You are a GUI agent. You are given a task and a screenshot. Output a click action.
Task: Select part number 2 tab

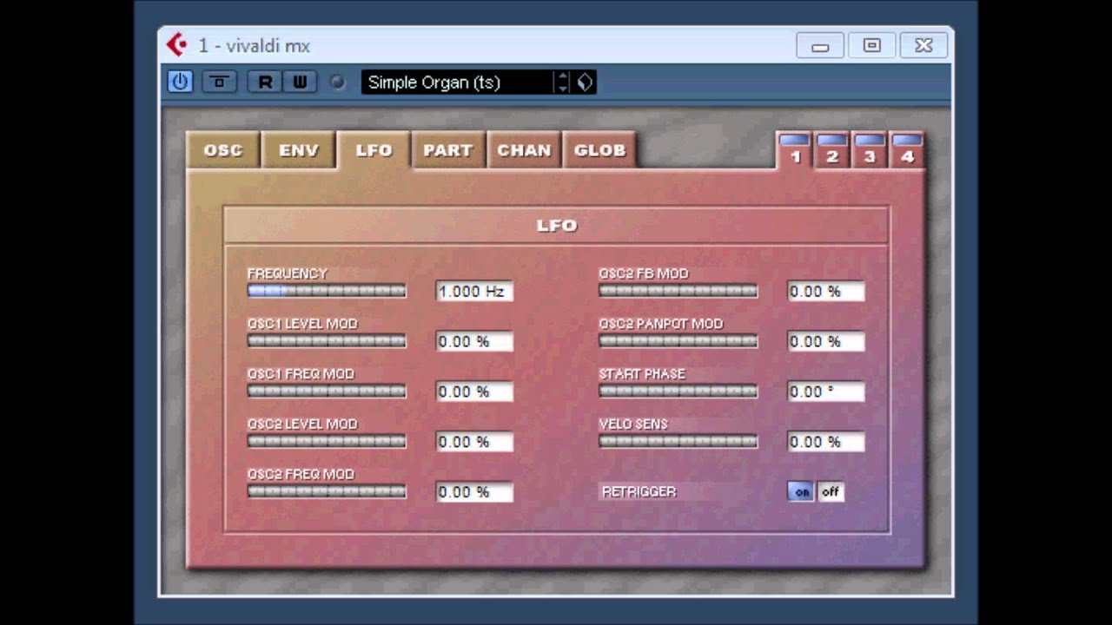point(831,150)
